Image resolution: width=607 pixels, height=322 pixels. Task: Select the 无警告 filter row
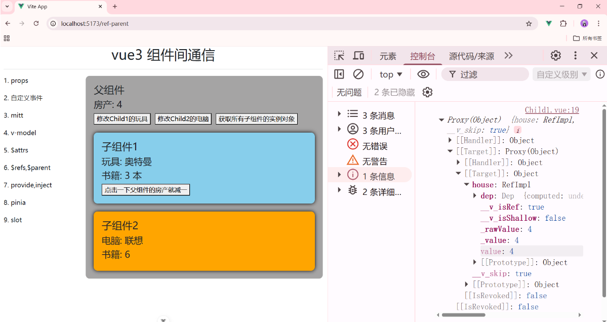tap(369, 160)
